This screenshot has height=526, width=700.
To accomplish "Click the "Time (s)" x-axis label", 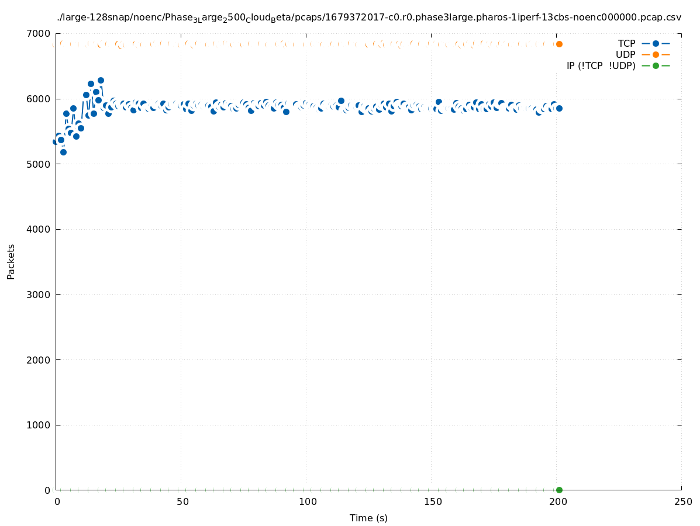I will pos(368,518).
